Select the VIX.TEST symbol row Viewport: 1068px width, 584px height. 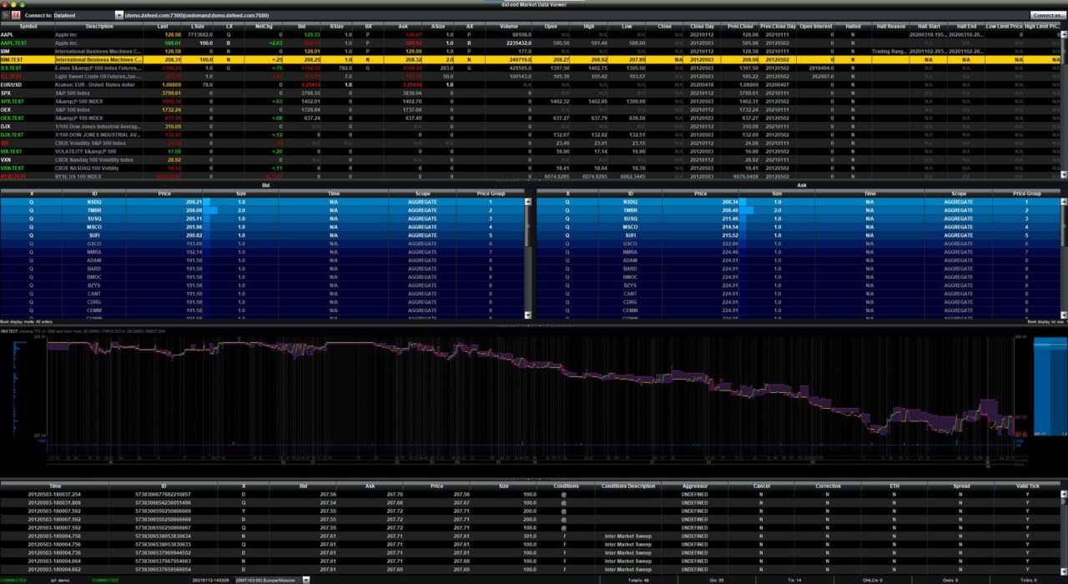point(530,152)
